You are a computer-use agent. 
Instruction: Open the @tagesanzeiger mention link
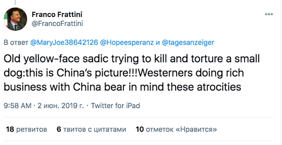[x=188, y=43]
